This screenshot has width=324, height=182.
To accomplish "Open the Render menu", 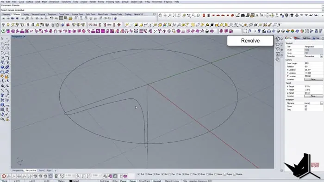I will click(93, 2).
